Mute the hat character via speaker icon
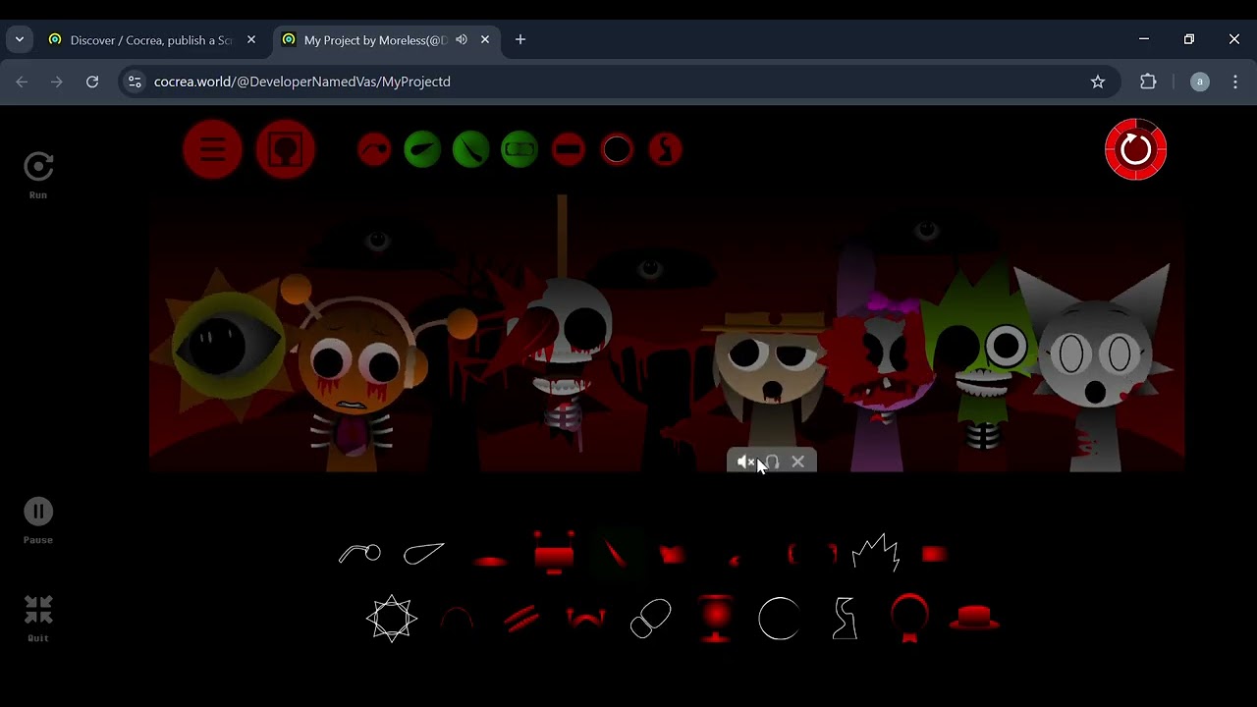This screenshot has width=1257, height=707. point(745,462)
